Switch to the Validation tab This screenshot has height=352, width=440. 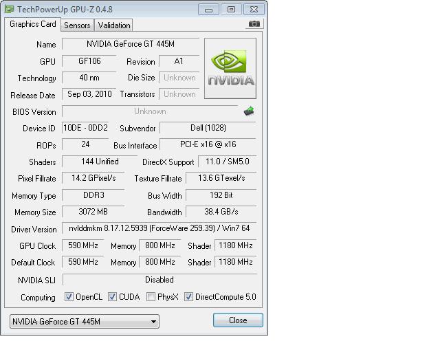click(x=113, y=25)
